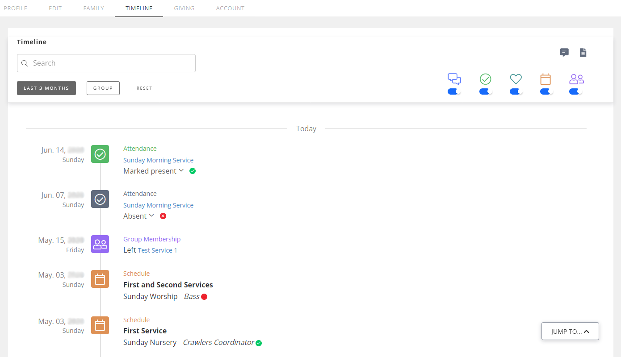621x357 pixels.
Task: Open the comment speech bubble icon top right
Action: 564,52
